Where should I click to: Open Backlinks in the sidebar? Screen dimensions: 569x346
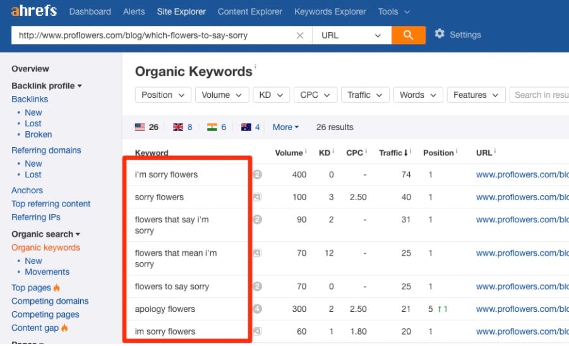tap(30, 99)
